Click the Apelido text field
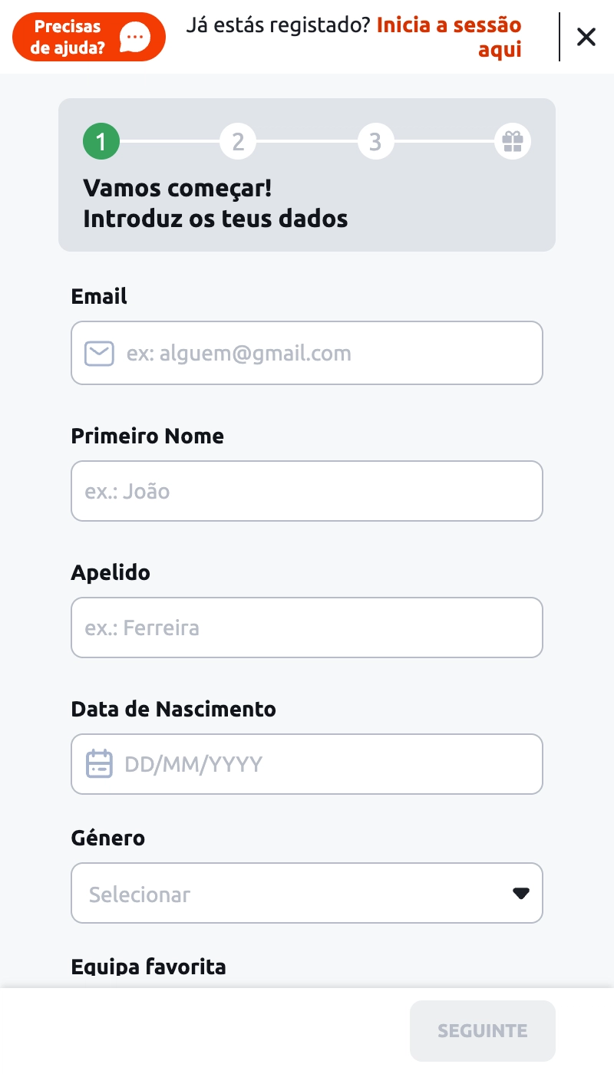The height and width of the screenshot is (1074, 614). point(307,628)
